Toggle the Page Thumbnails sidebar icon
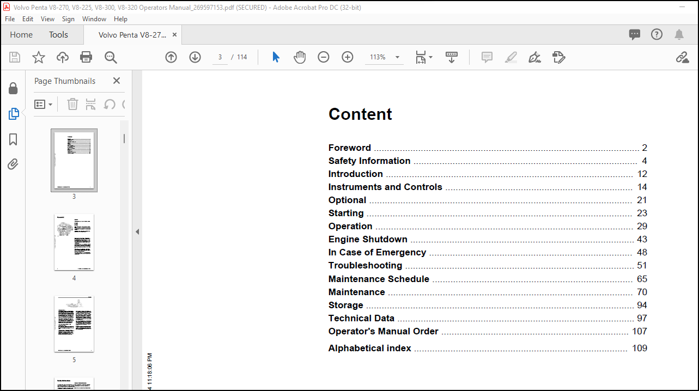 click(14, 114)
